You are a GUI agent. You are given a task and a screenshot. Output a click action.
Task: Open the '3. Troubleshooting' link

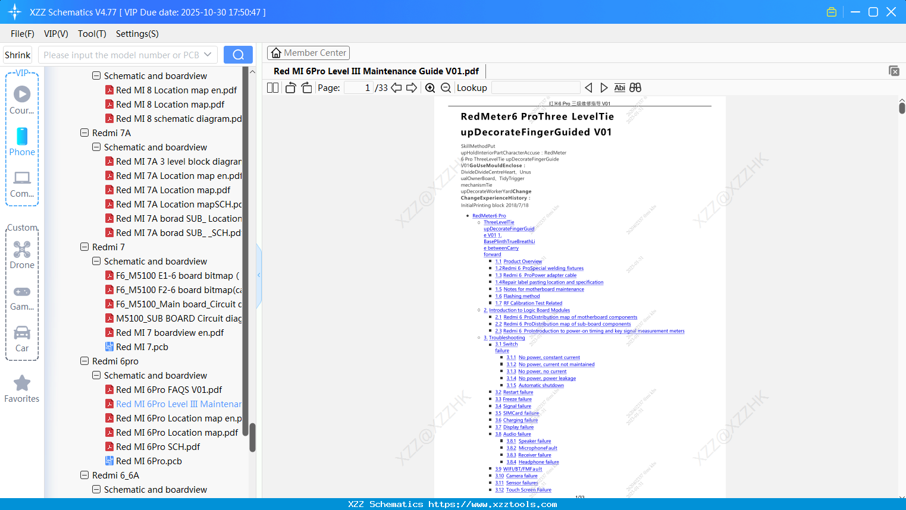pyautogui.click(x=504, y=338)
